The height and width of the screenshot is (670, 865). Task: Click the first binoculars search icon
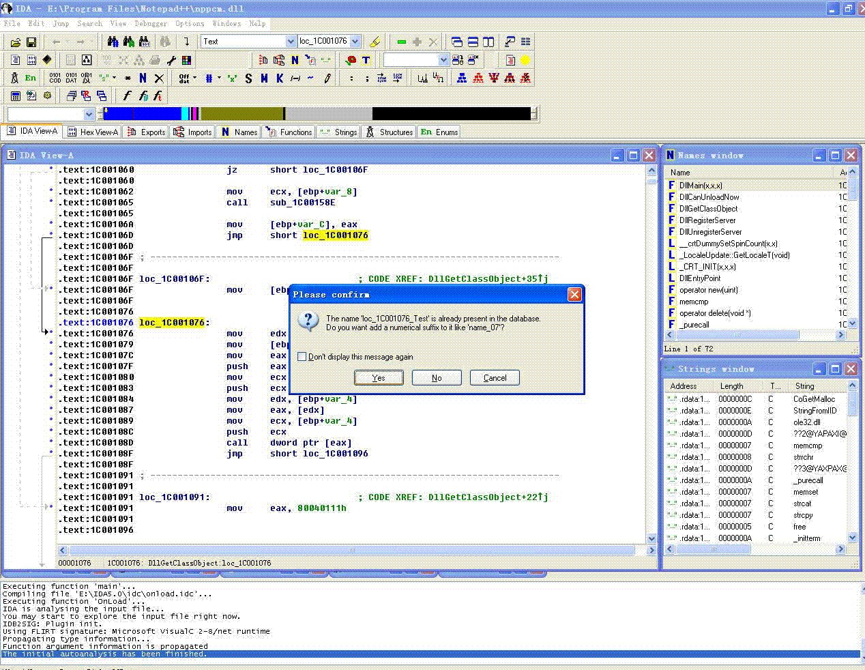113,42
